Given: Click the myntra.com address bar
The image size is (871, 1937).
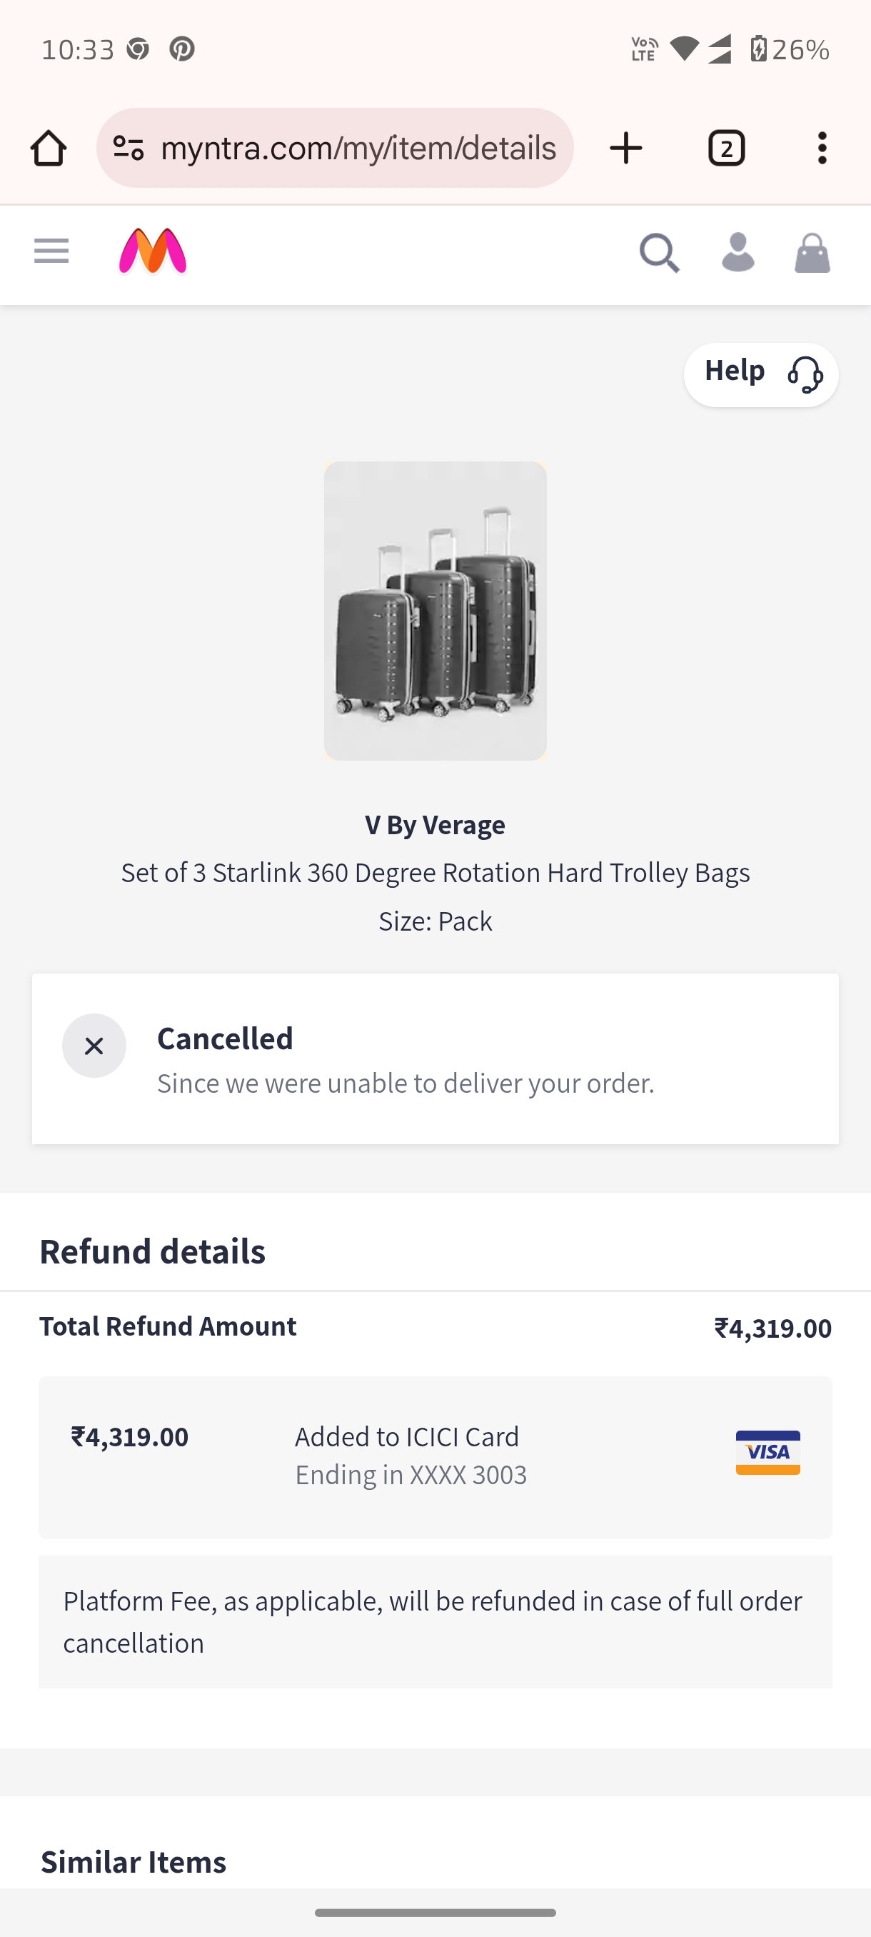Looking at the screenshot, I should (x=358, y=148).
